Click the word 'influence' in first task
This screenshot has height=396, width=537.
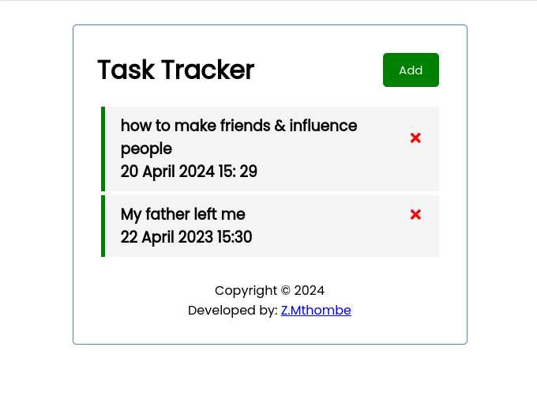click(x=323, y=126)
